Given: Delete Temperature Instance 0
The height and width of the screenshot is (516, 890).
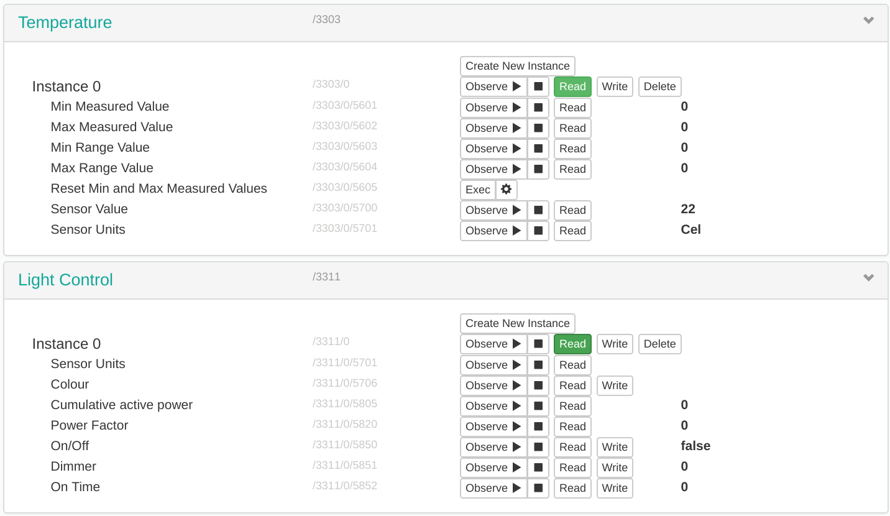Looking at the screenshot, I should tap(660, 86).
